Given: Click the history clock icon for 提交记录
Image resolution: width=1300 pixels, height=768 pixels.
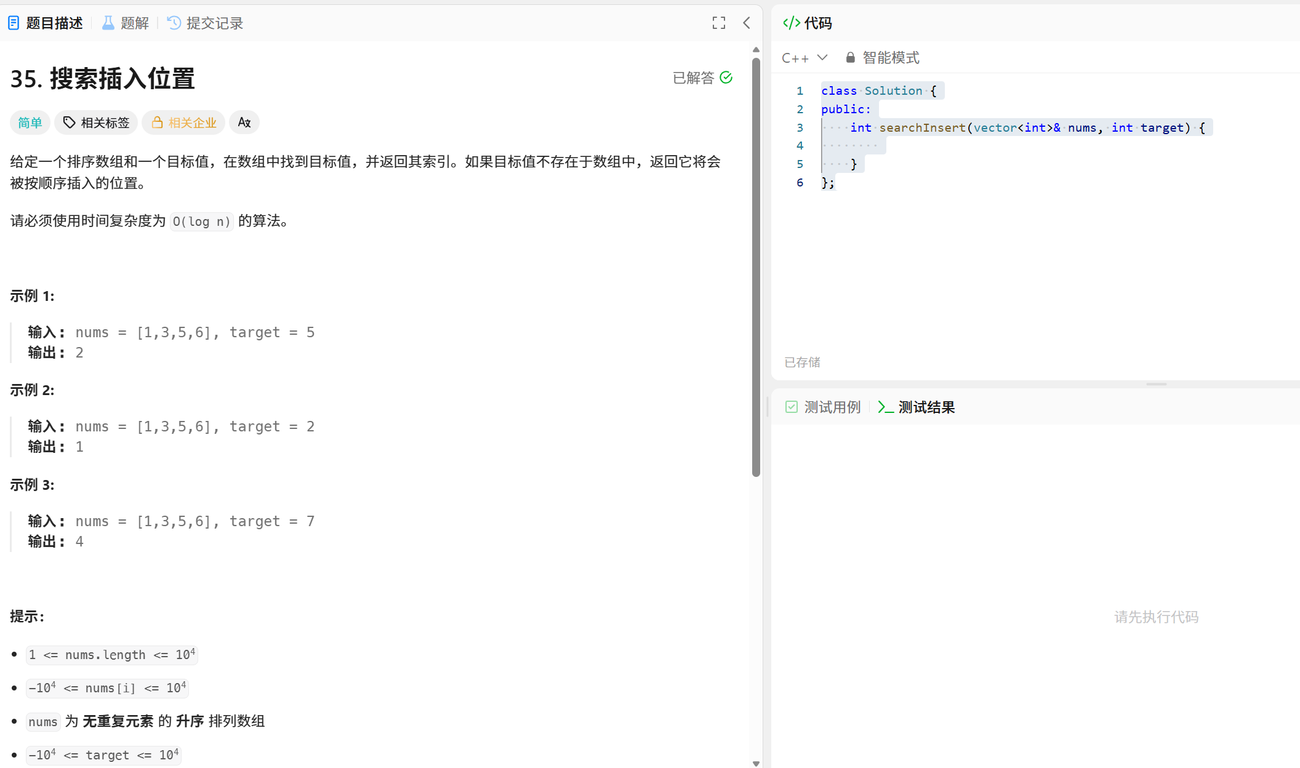Looking at the screenshot, I should 174,23.
